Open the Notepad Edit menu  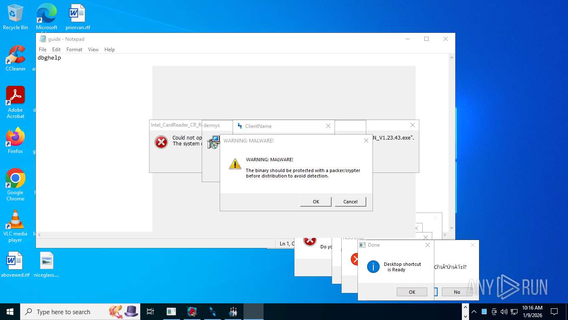56,49
